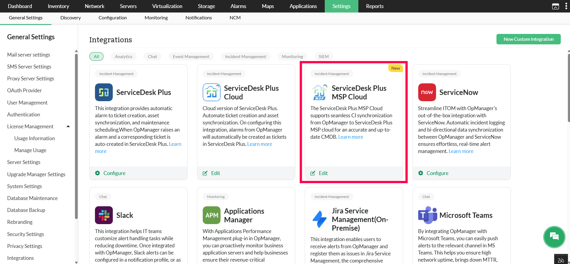
Task: Open the NCM tab
Action: tap(235, 18)
